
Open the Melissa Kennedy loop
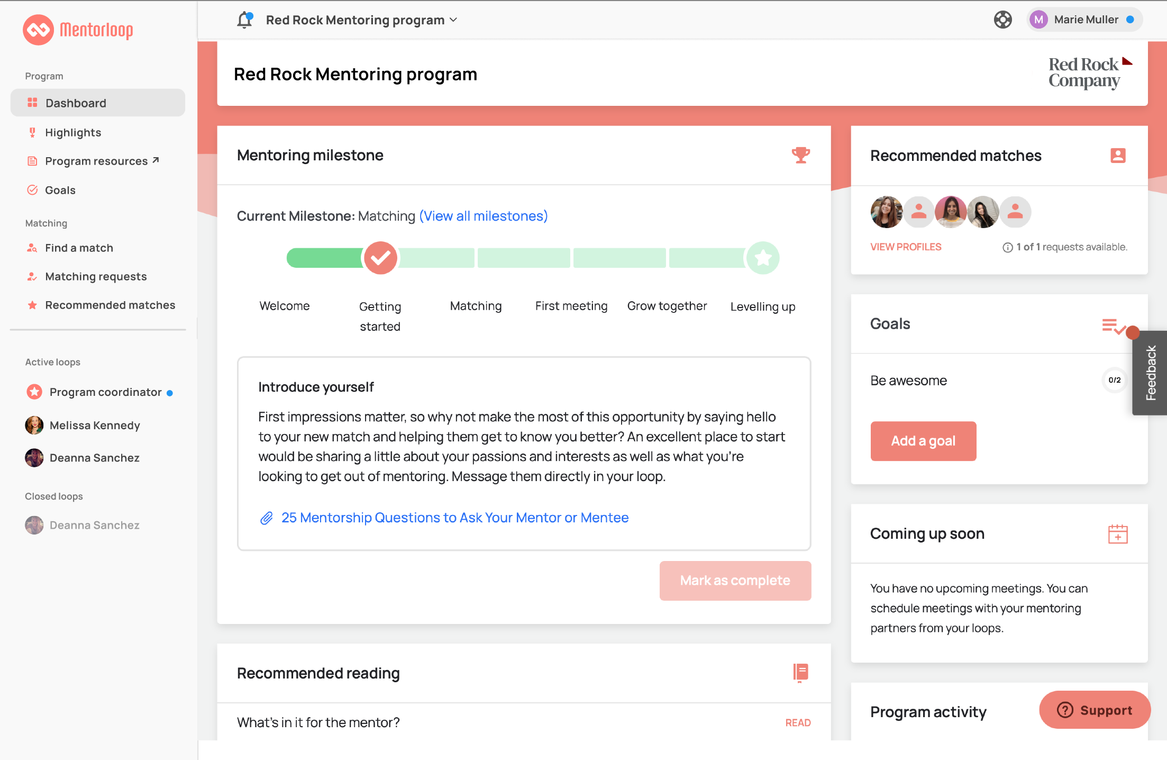tap(83, 425)
